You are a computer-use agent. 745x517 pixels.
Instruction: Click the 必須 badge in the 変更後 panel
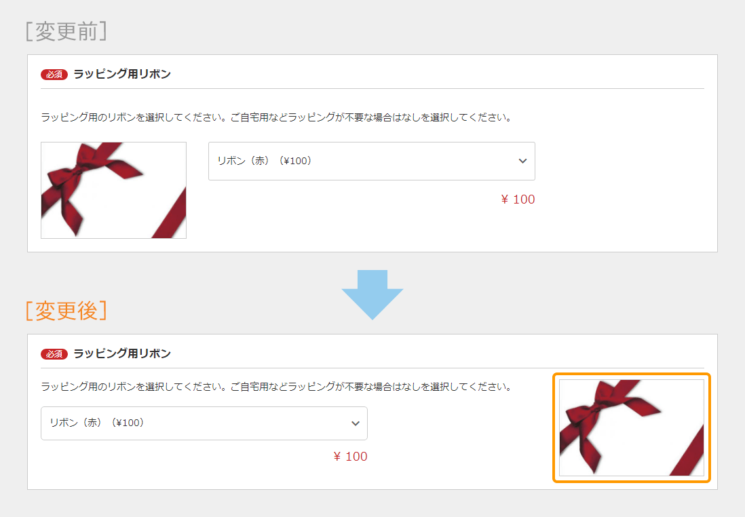coord(54,354)
